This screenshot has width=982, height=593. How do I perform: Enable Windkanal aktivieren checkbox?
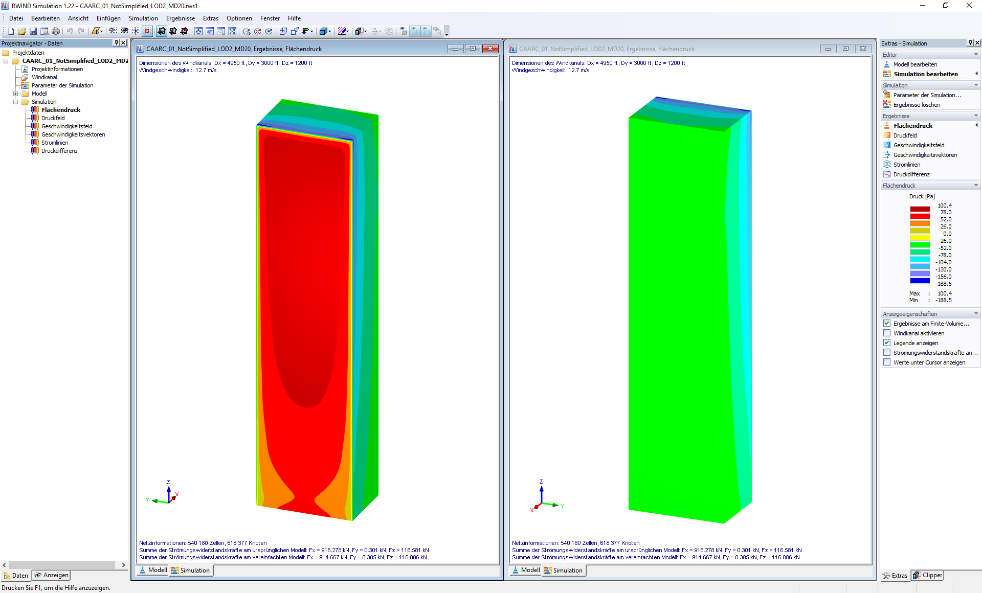click(887, 333)
